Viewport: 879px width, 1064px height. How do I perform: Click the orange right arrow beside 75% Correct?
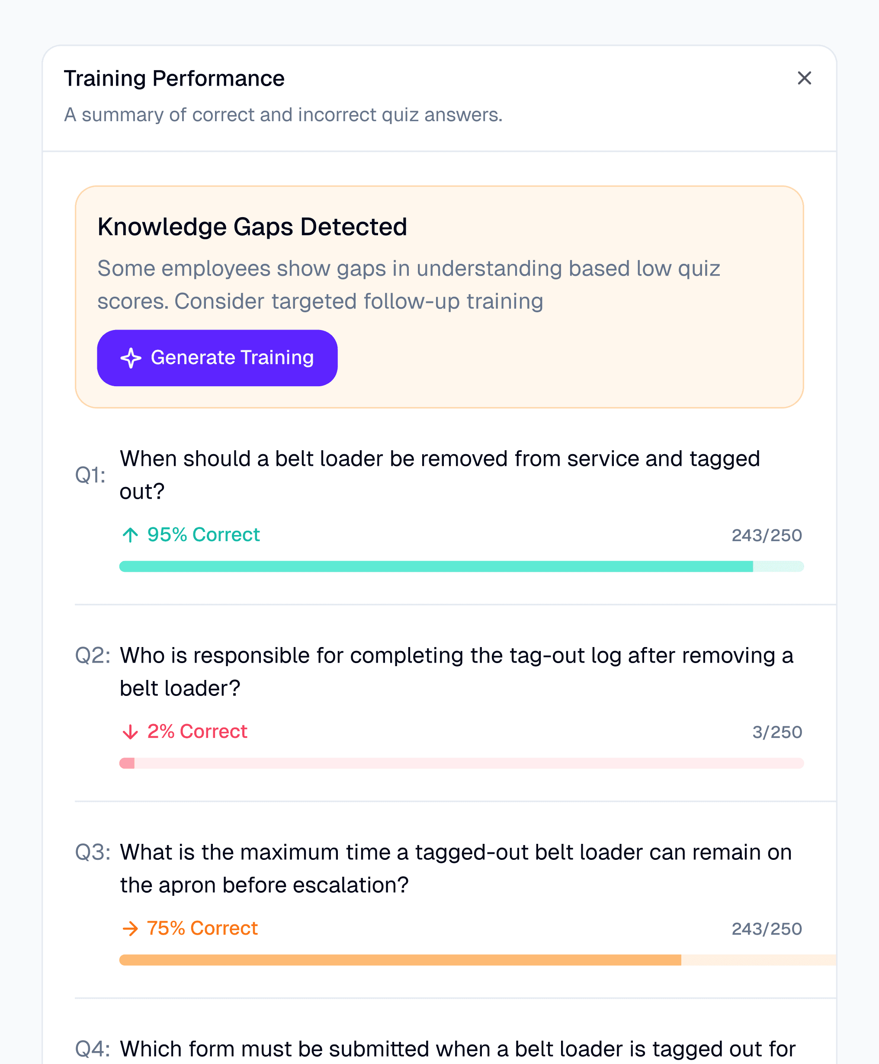point(130,928)
